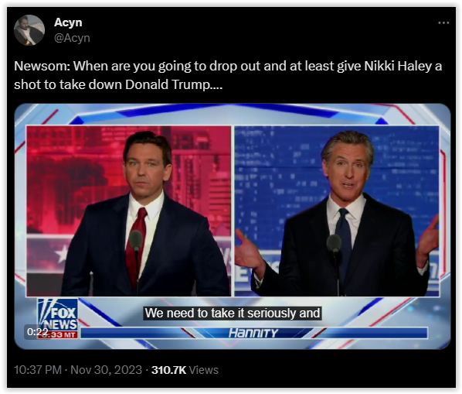Click the 0:22 video duration badge
The width and height of the screenshot is (462, 394).
[x=37, y=332]
